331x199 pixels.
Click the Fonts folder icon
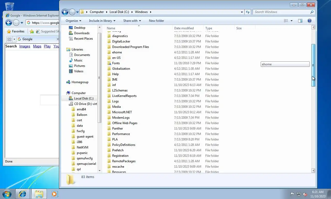coord(109,63)
